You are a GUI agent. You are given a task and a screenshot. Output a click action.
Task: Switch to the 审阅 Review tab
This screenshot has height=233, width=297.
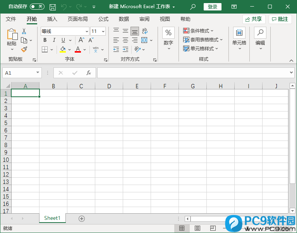click(144, 19)
